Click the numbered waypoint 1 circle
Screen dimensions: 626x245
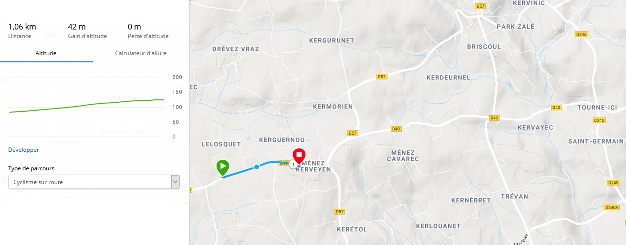click(x=293, y=164)
